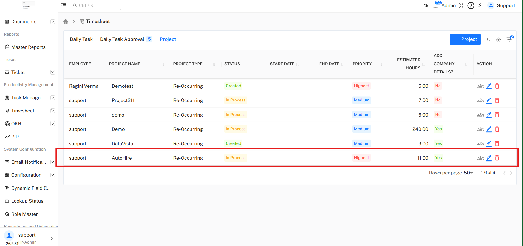Image resolution: width=523 pixels, height=246 pixels.
Task: Click the blue add Project button
Action: pos(465,39)
